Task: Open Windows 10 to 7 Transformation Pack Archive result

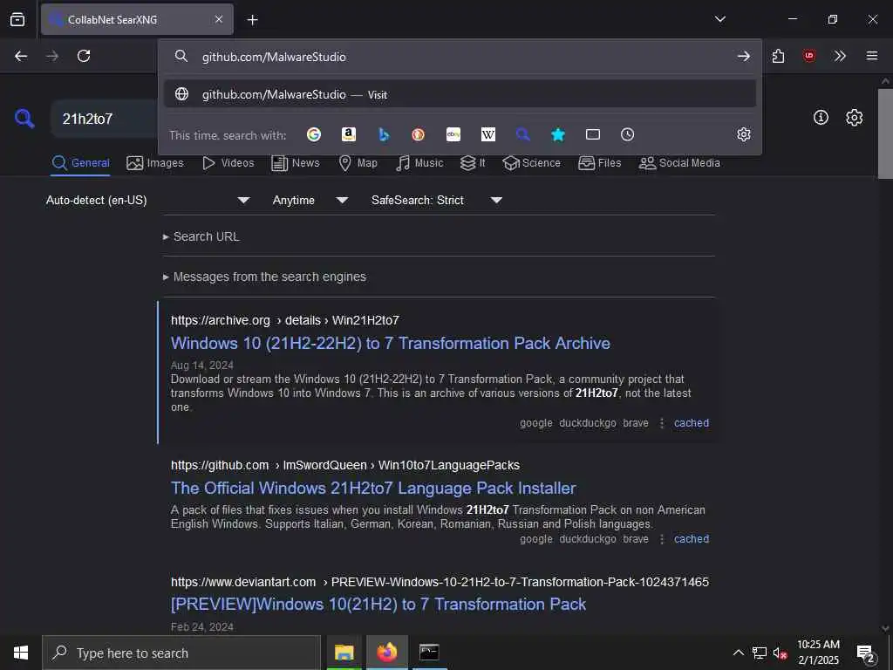Action: pos(391,343)
